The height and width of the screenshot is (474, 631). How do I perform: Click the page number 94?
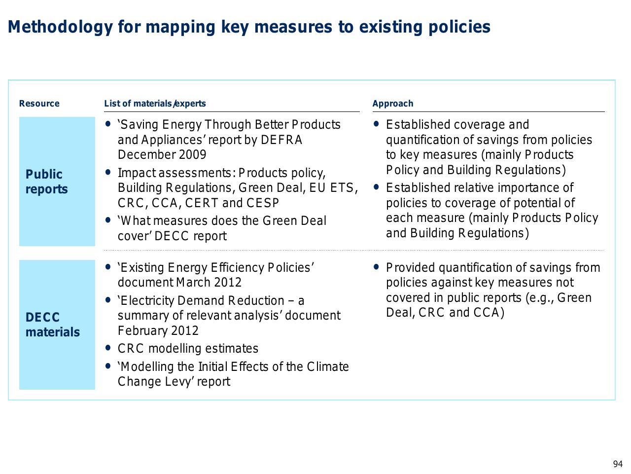click(x=618, y=464)
